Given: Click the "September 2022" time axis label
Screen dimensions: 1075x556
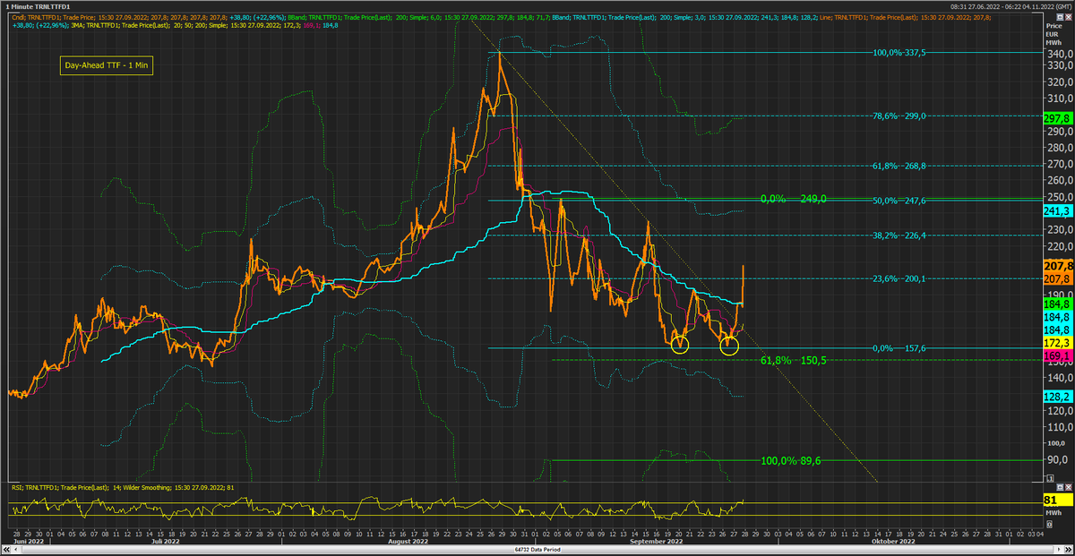Looking at the screenshot, I should (x=656, y=541).
